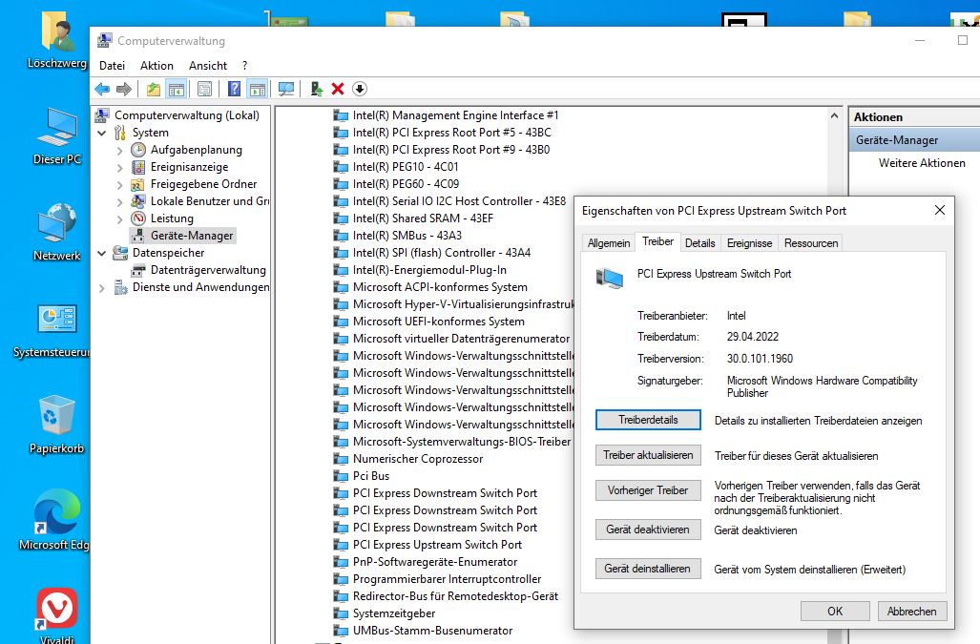Open the Properties sheet toolbar icon
This screenshot has height=644, width=980.
pyautogui.click(x=204, y=90)
